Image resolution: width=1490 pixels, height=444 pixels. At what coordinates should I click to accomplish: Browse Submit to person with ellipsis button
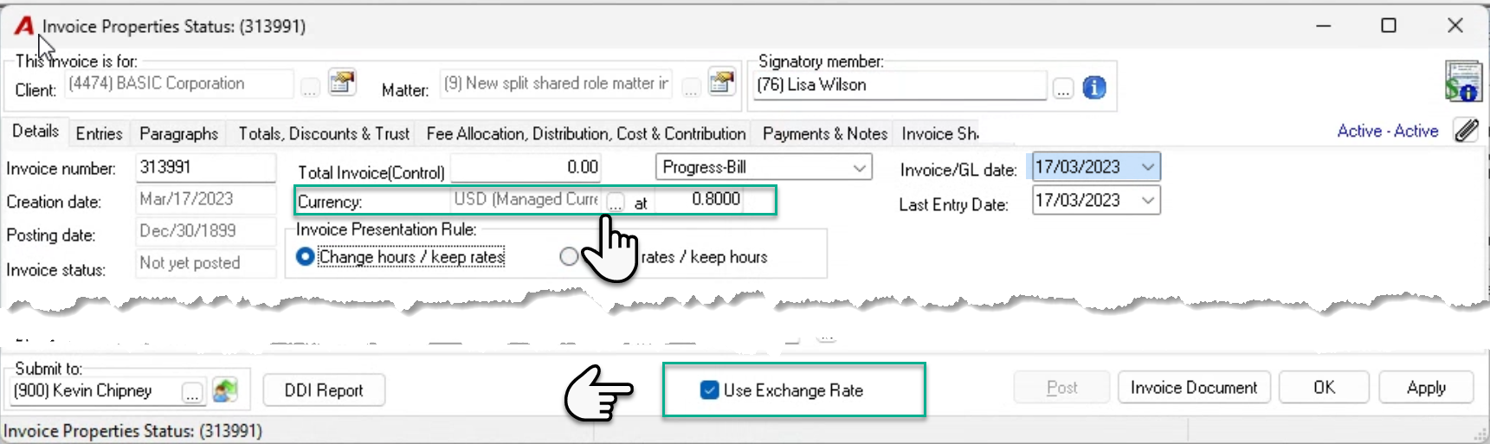(x=192, y=393)
